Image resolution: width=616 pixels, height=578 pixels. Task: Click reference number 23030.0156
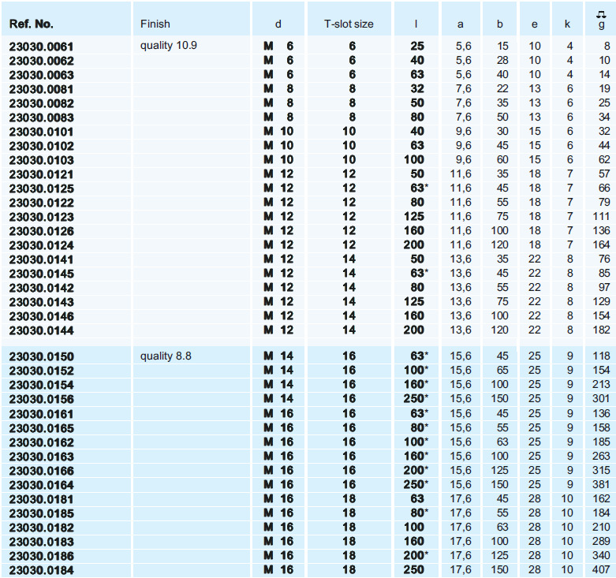click(x=41, y=399)
